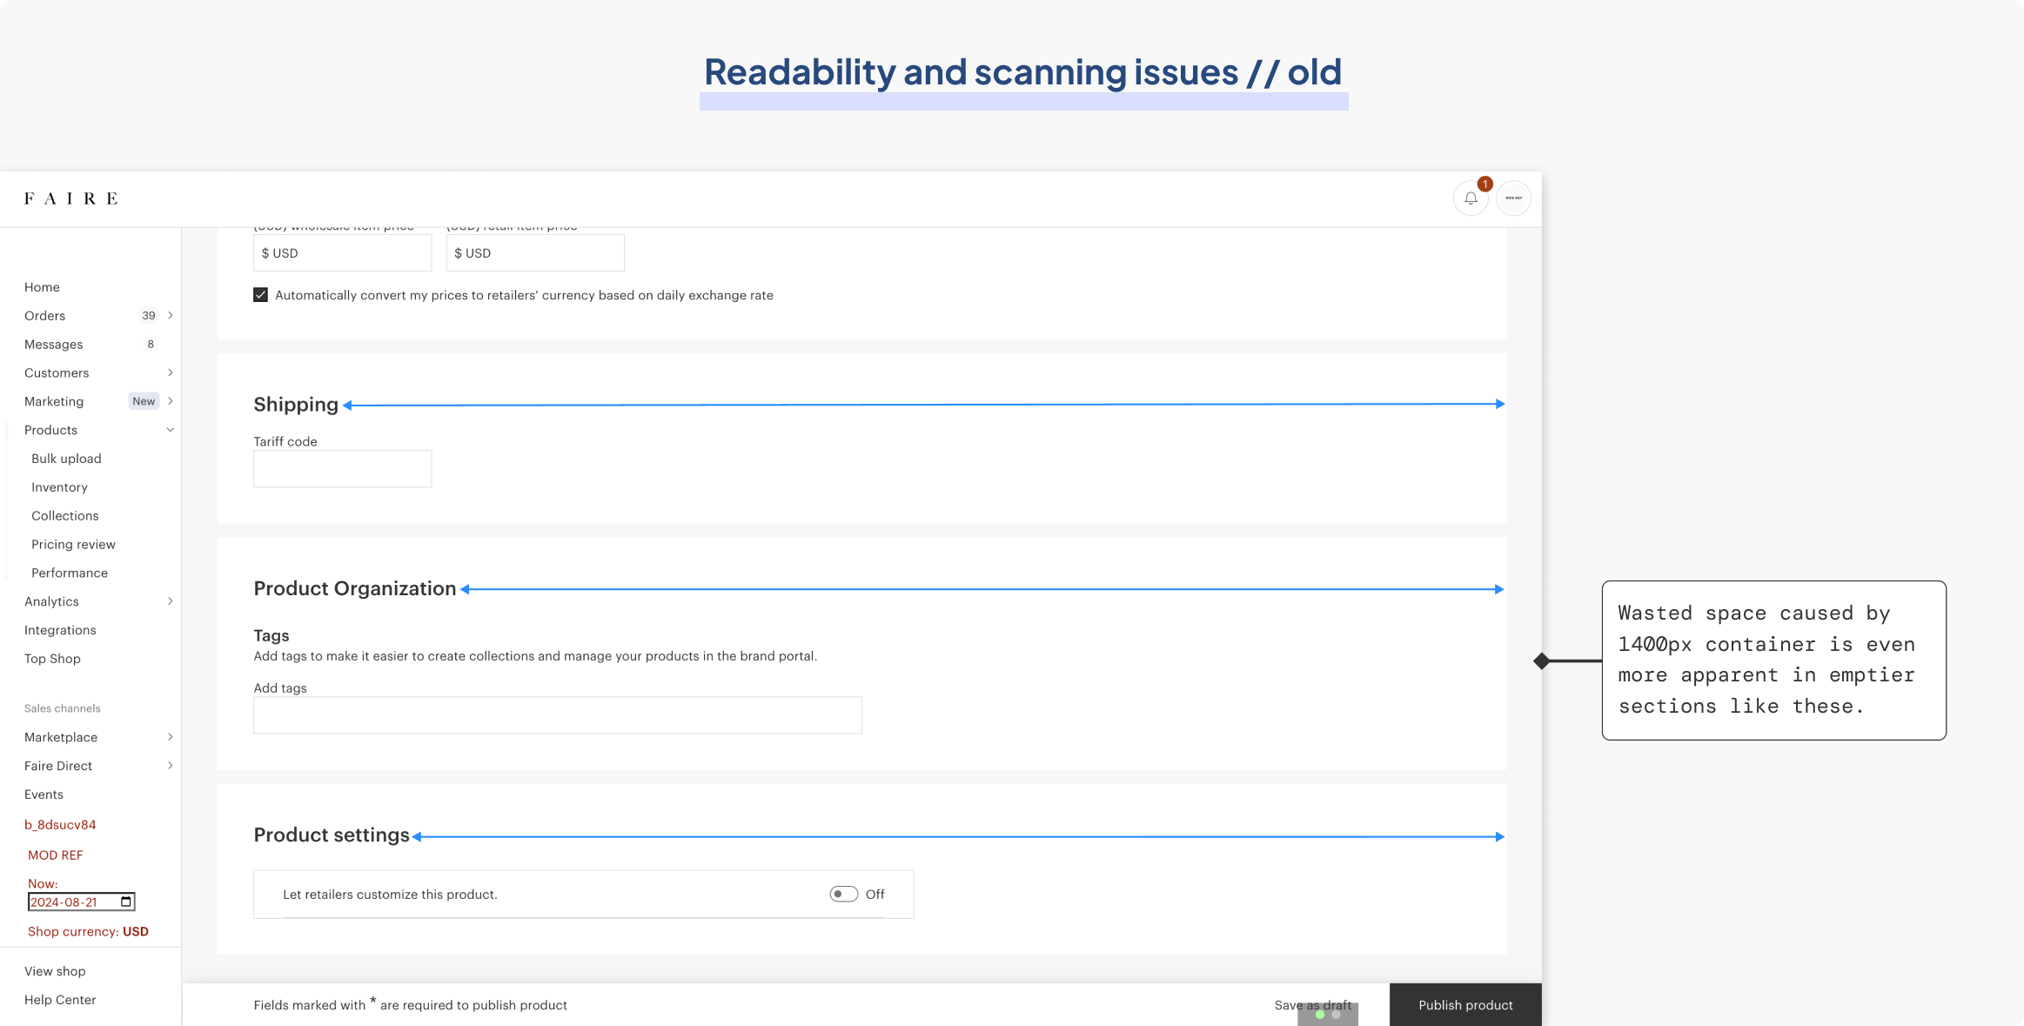Viewport: 2024px width, 1026px height.
Task: Toggle retailer customization switch on
Action: coord(843,895)
